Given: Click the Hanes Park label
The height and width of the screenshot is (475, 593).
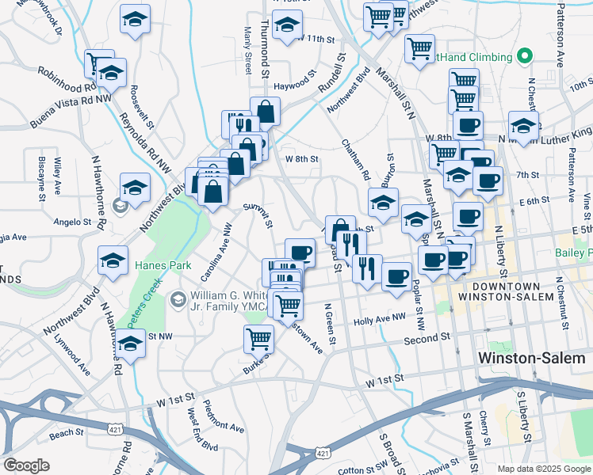Looking at the screenshot, I should tap(163, 265).
